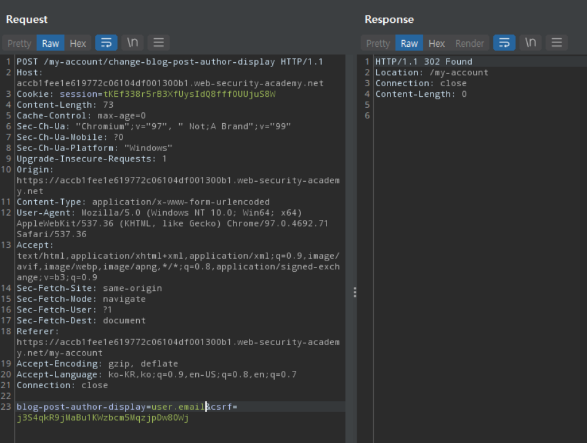Switch the Request view to Pretty

click(x=19, y=43)
